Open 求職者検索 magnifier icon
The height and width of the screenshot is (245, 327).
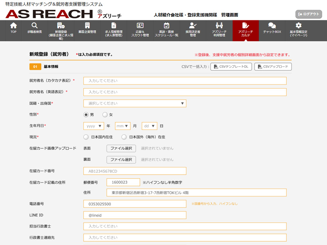tap(34, 25)
